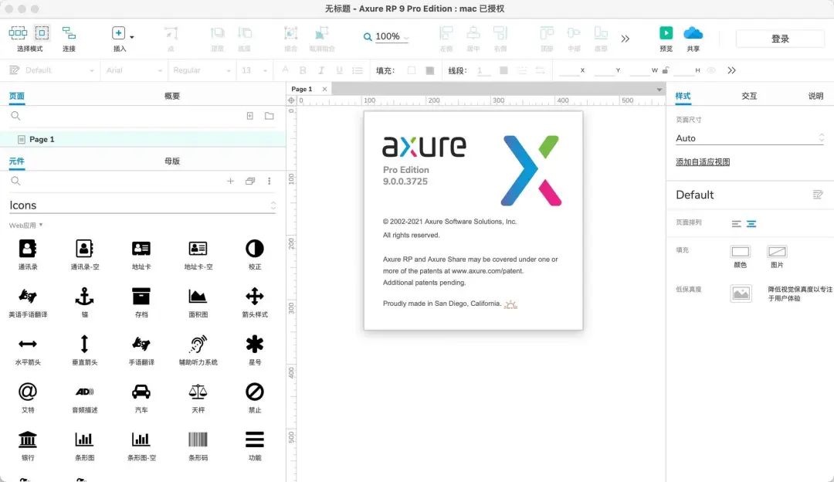834x482 pixels.
Task: Select center page alignment
Action: pos(751,224)
